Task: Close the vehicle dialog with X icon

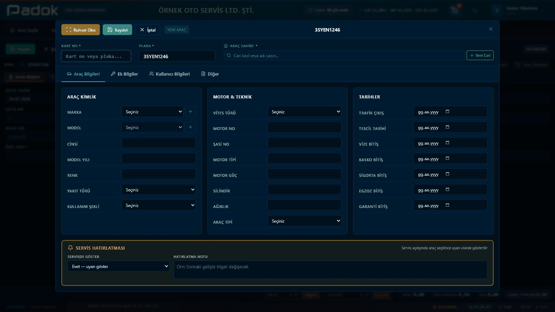Action: 490,29
